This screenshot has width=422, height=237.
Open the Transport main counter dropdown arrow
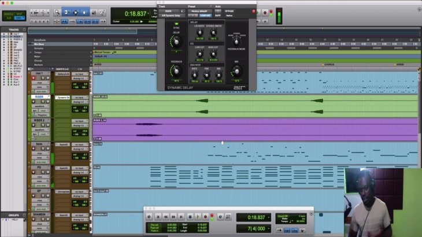268,217
